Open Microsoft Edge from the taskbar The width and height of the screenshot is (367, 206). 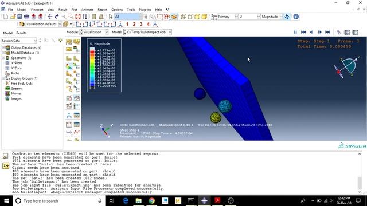click(126, 201)
